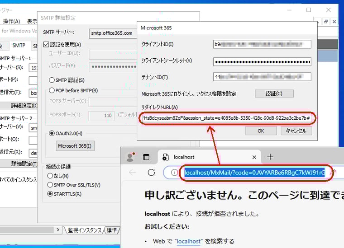Click the リダイレクトURL(A) input field

pyautogui.click(x=227, y=118)
